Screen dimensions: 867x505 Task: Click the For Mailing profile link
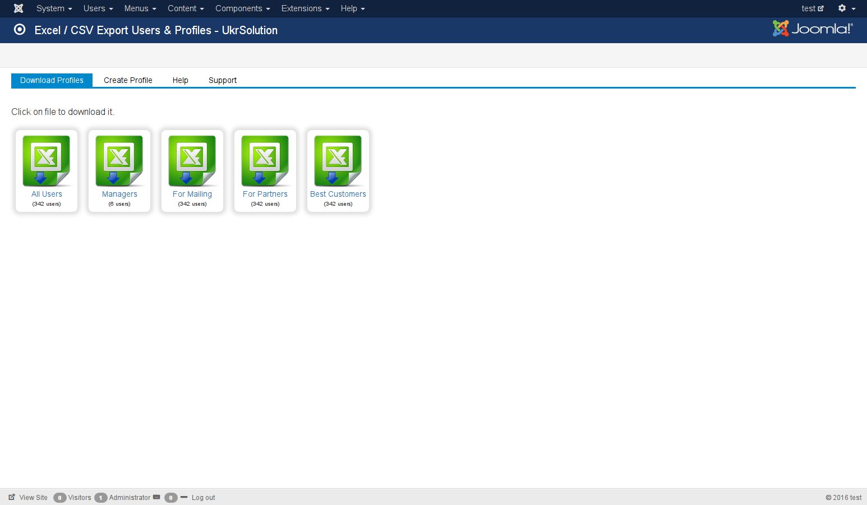[192, 194]
